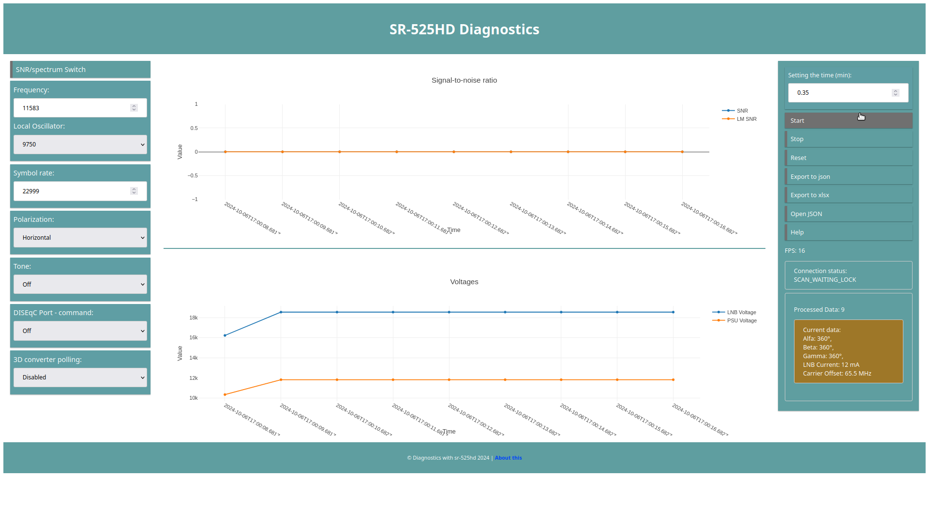Open the Polarization dropdown
The width and height of the screenshot is (929, 522).
(x=80, y=238)
